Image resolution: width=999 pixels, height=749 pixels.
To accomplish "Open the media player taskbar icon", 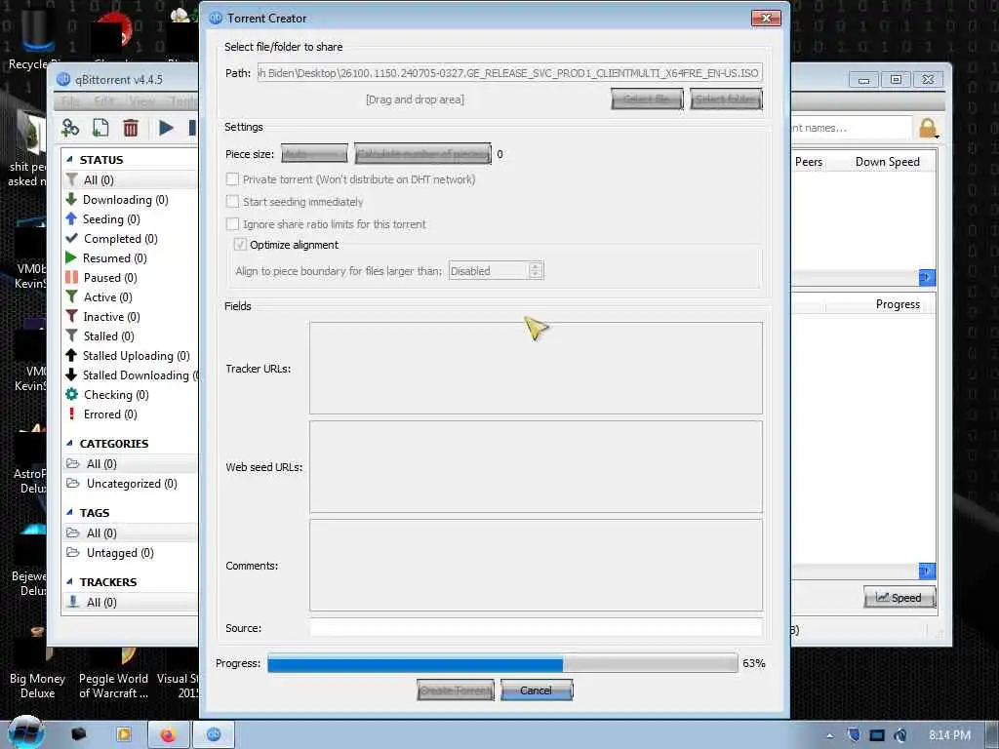I will click(124, 734).
